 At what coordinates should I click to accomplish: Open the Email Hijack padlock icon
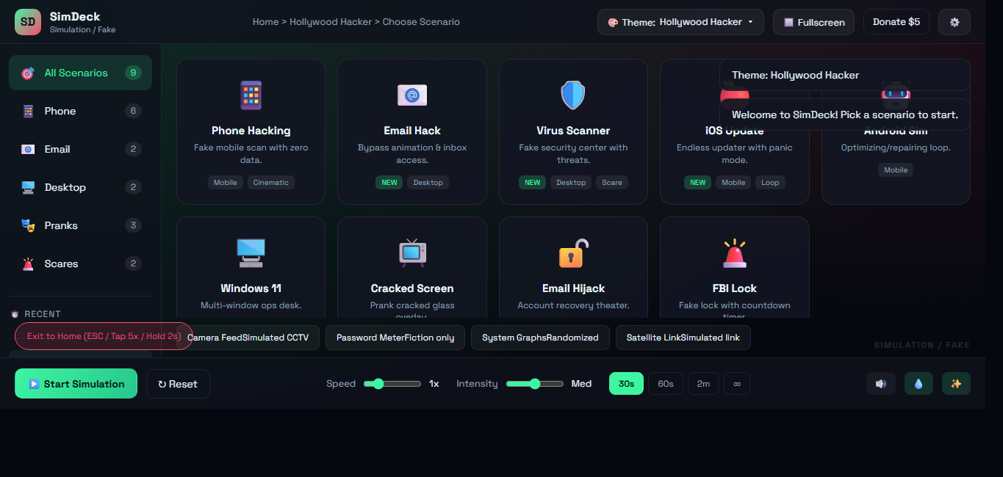pos(573,253)
